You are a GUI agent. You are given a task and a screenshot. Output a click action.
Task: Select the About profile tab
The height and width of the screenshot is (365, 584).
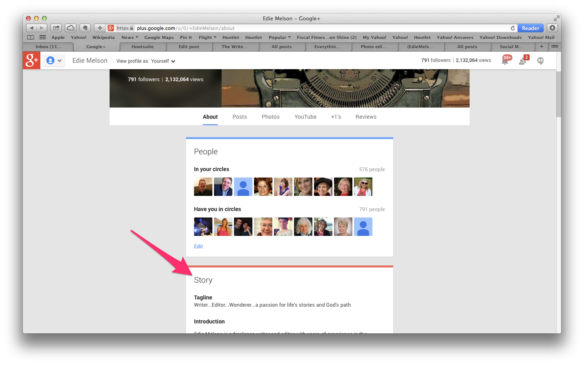pos(210,117)
